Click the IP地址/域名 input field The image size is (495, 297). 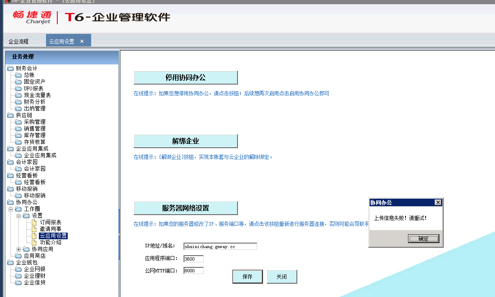click(220, 246)
